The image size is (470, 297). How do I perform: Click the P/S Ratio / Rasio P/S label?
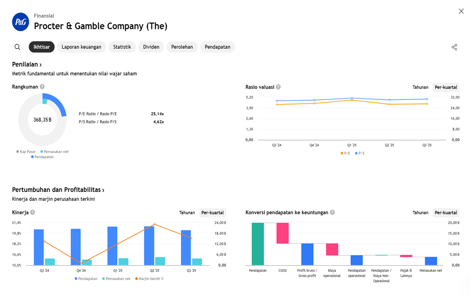tap(98, 122)
